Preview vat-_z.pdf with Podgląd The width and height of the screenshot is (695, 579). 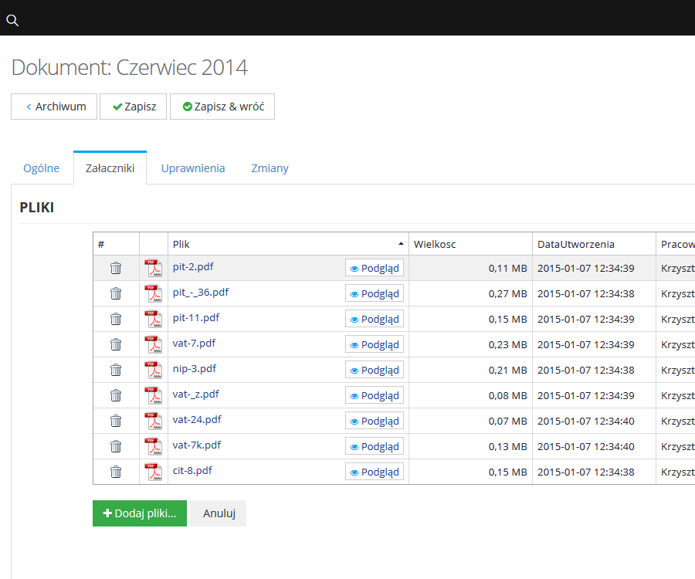pyautogui.click(x=375, y=395)
